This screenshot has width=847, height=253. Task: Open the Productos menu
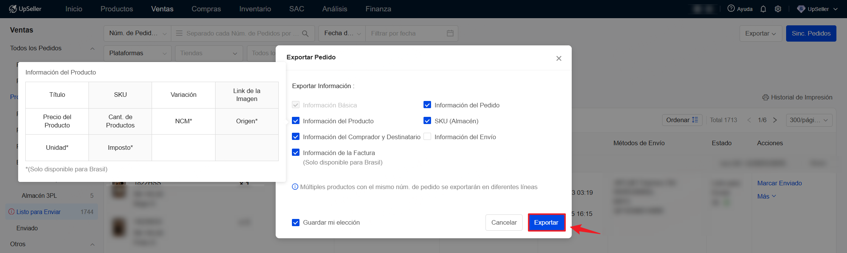(x=117, y=9)
